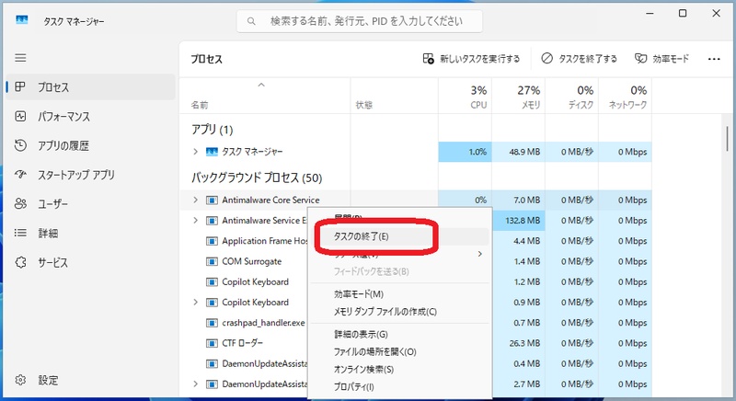Open the サービス page
Screen dimensions: 736x401
tap(90, 262)
